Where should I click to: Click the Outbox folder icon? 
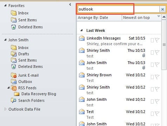click(x=14, y=82)
